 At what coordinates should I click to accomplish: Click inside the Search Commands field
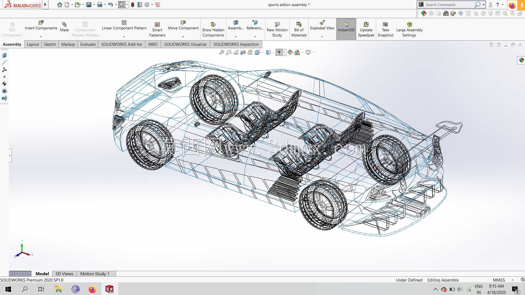(449, 5)
